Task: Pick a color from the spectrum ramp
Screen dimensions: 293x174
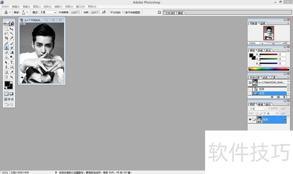Action: point(269,69)
